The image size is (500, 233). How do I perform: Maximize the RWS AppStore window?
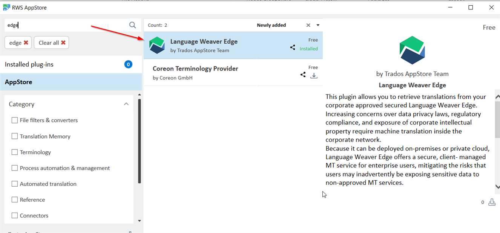(471, 7)
